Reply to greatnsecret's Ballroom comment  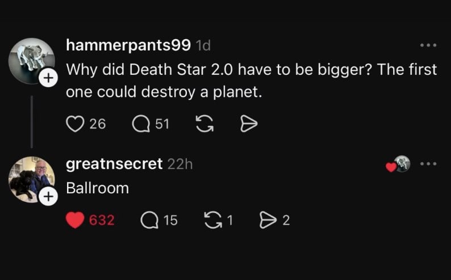(148, 220)
